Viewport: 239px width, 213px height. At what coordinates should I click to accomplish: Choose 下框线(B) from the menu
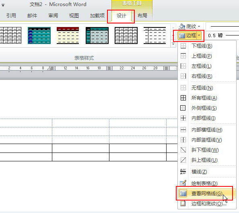pyautogui.click(x=207, y=46)
